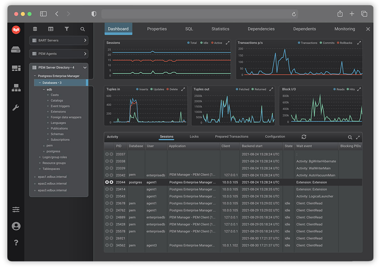Switch to the Statistics tab

pyautogui.click(x=220, y=29)
